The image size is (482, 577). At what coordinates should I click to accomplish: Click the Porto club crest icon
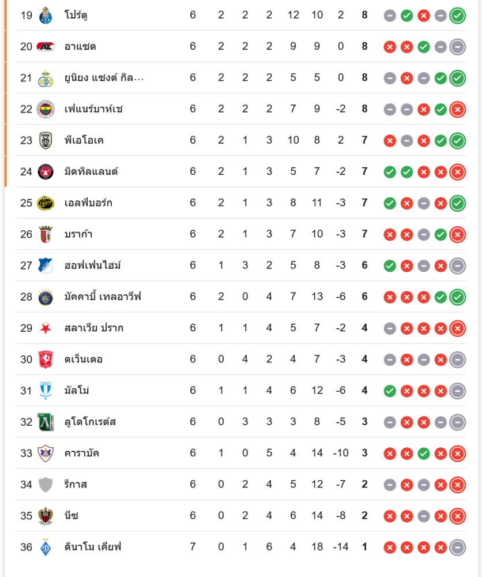pos(46,15)
